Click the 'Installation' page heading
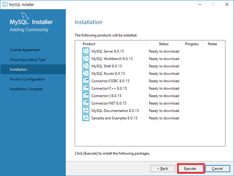Viewport: 234px width, 176px height. 88,22
